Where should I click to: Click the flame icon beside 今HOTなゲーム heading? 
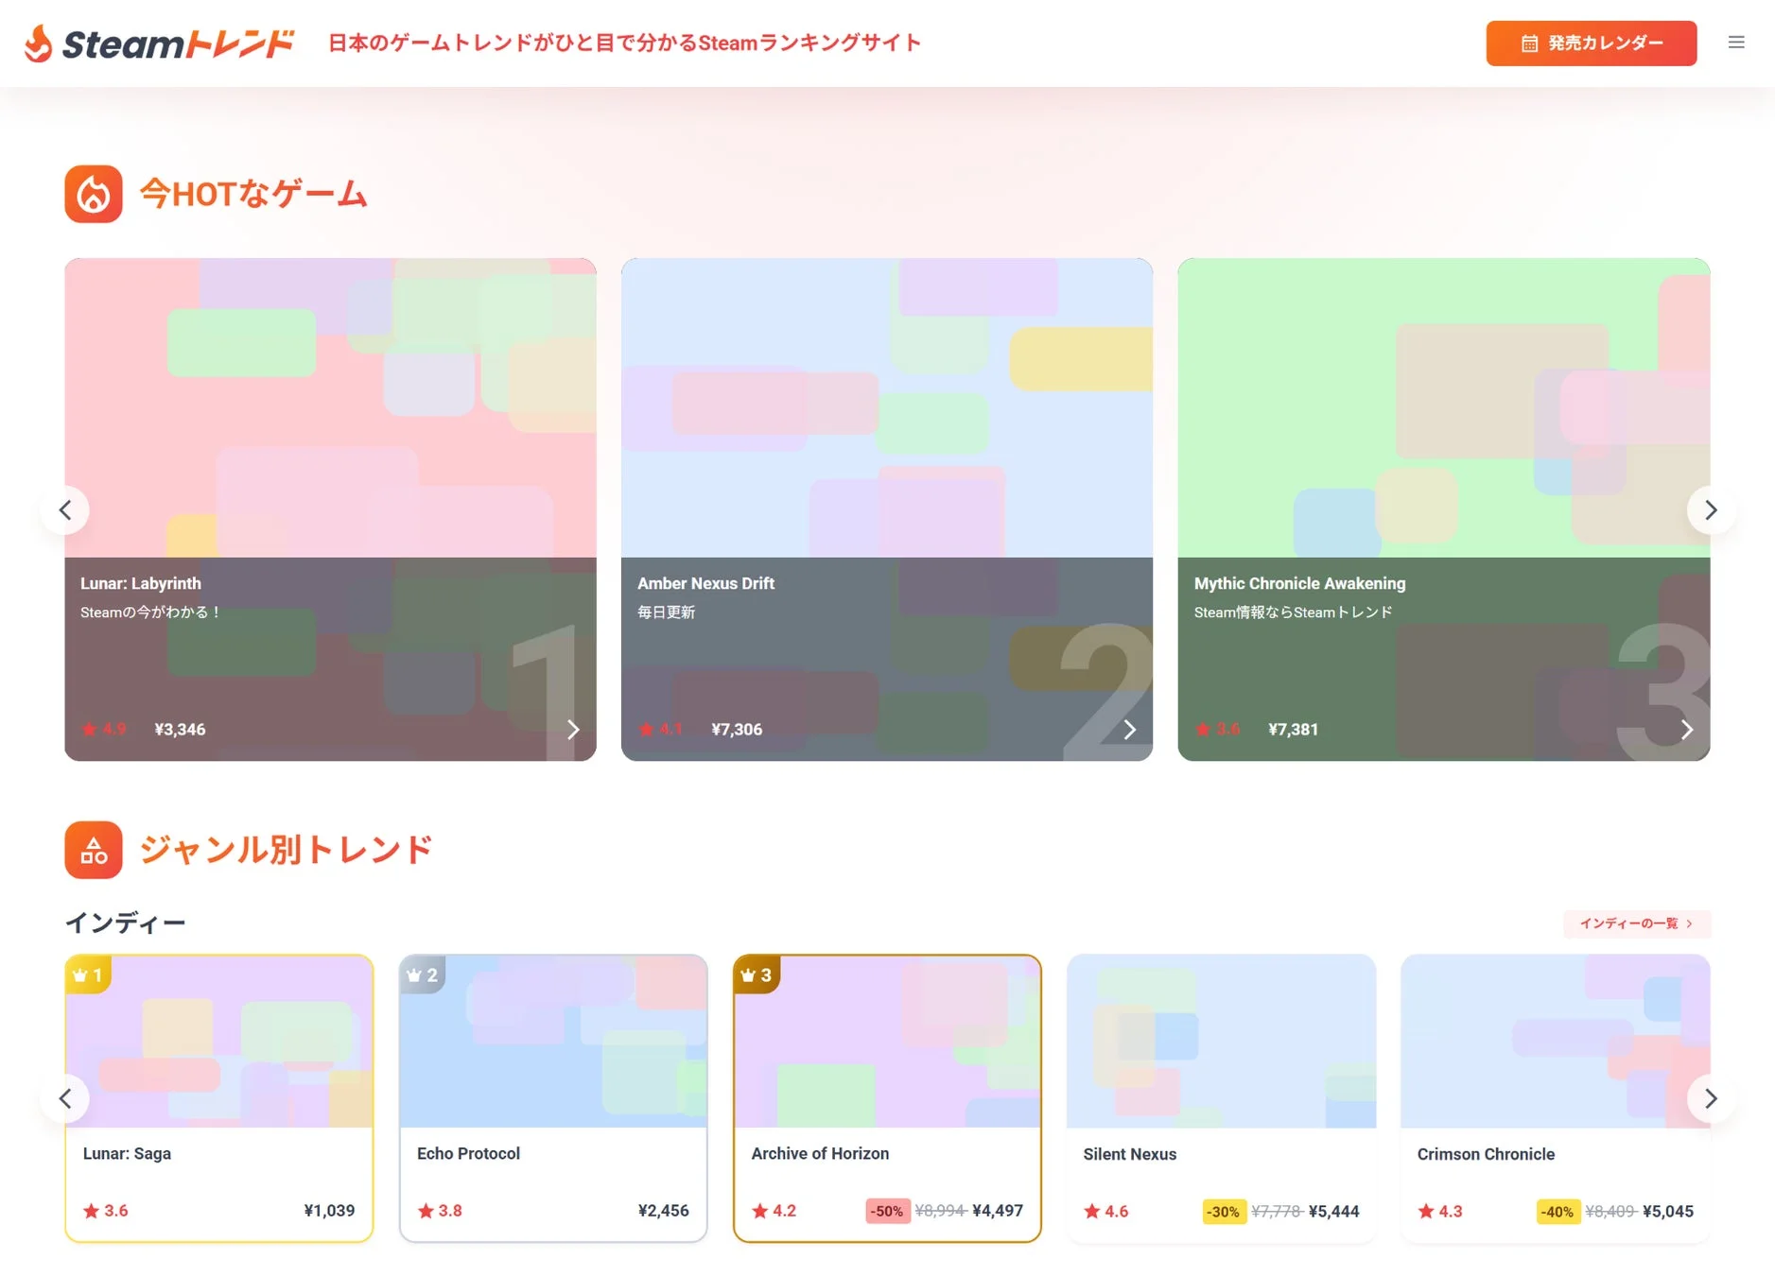click(93, 194)
